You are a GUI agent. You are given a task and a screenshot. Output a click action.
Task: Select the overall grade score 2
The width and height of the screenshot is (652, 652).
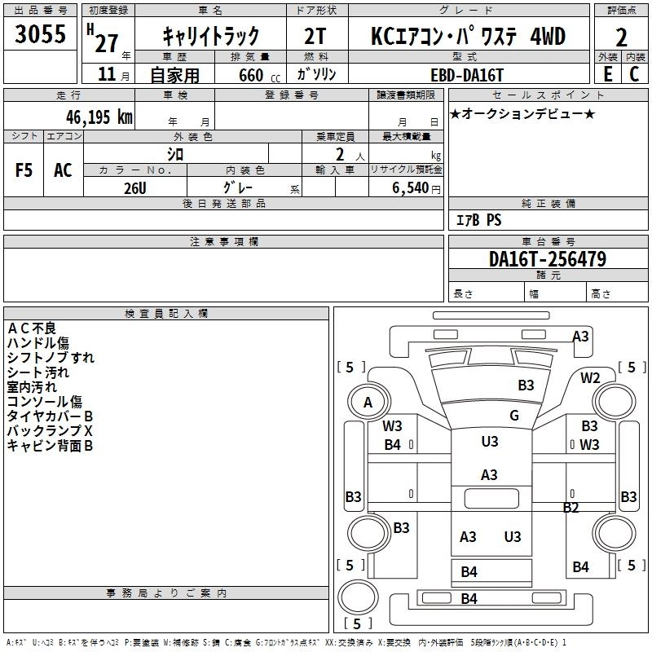(x=621, y=37)
